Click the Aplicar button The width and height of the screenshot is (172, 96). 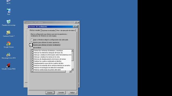[x=72, y=93]
